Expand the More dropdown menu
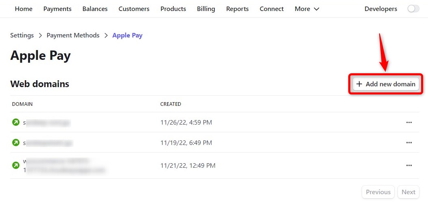Screen dimensions: 428x206 (307, 9)
